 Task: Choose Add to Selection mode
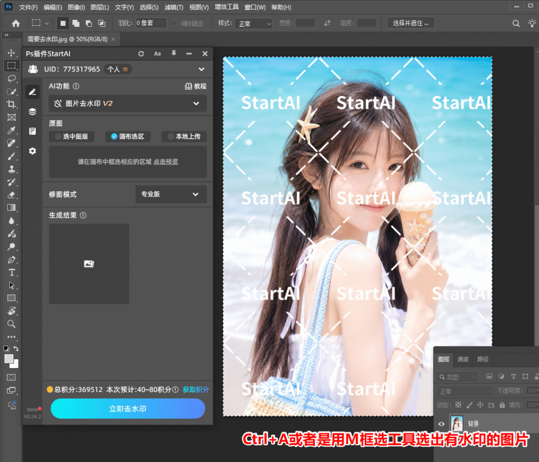tap(76, 23)
